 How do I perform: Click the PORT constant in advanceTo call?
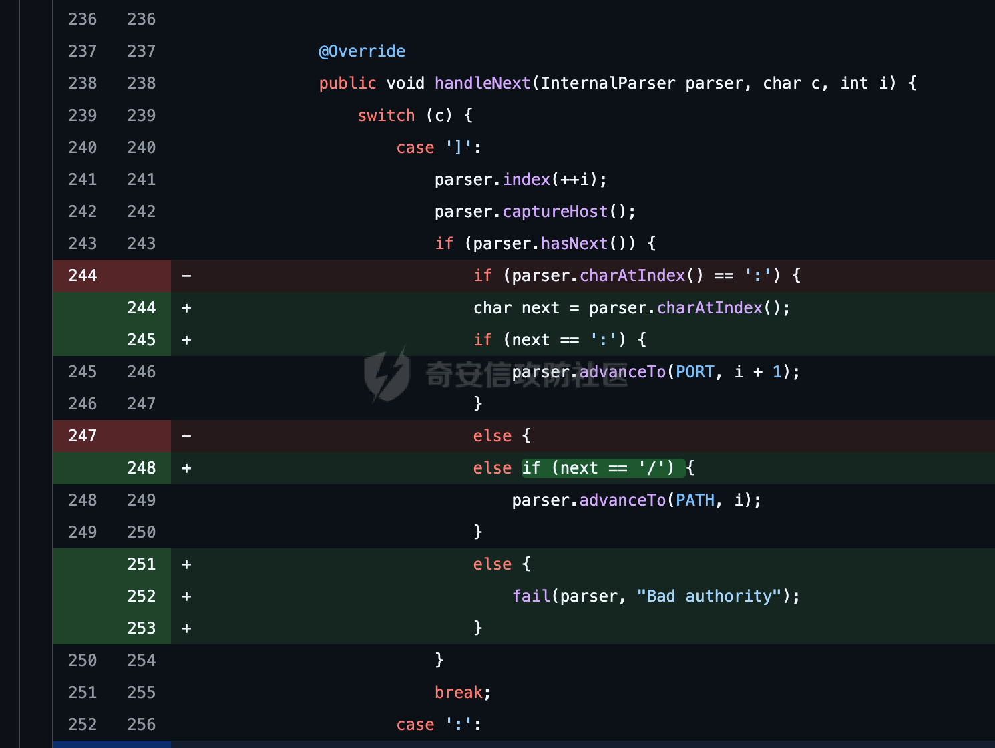pyautogui.click(x=695, y=372)
